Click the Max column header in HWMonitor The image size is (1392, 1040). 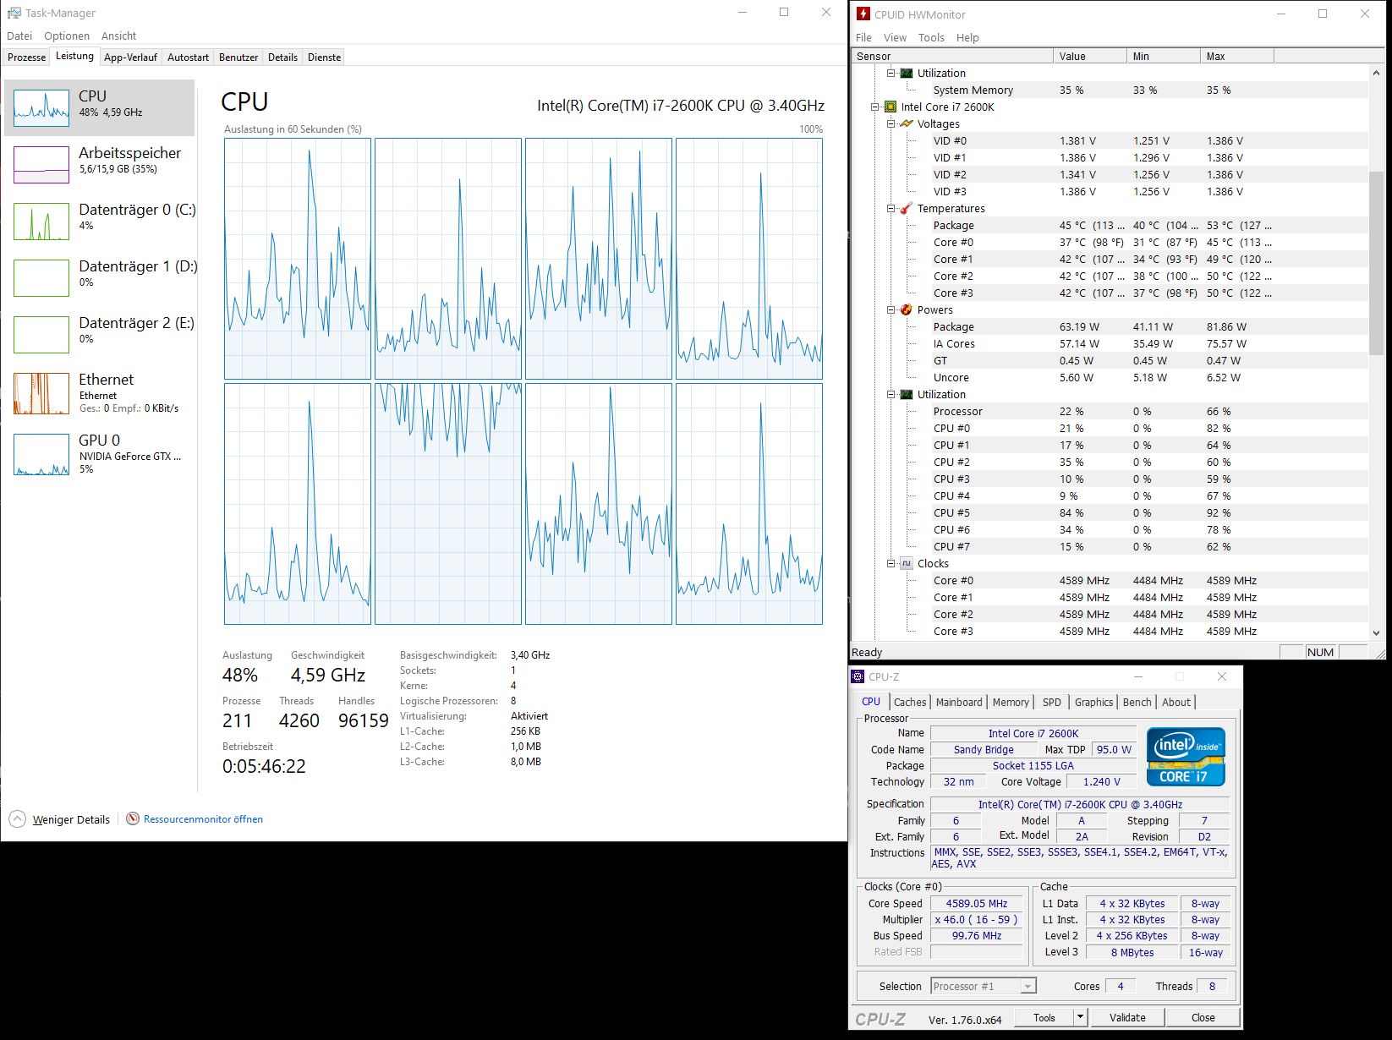(x=1236, y=56)
